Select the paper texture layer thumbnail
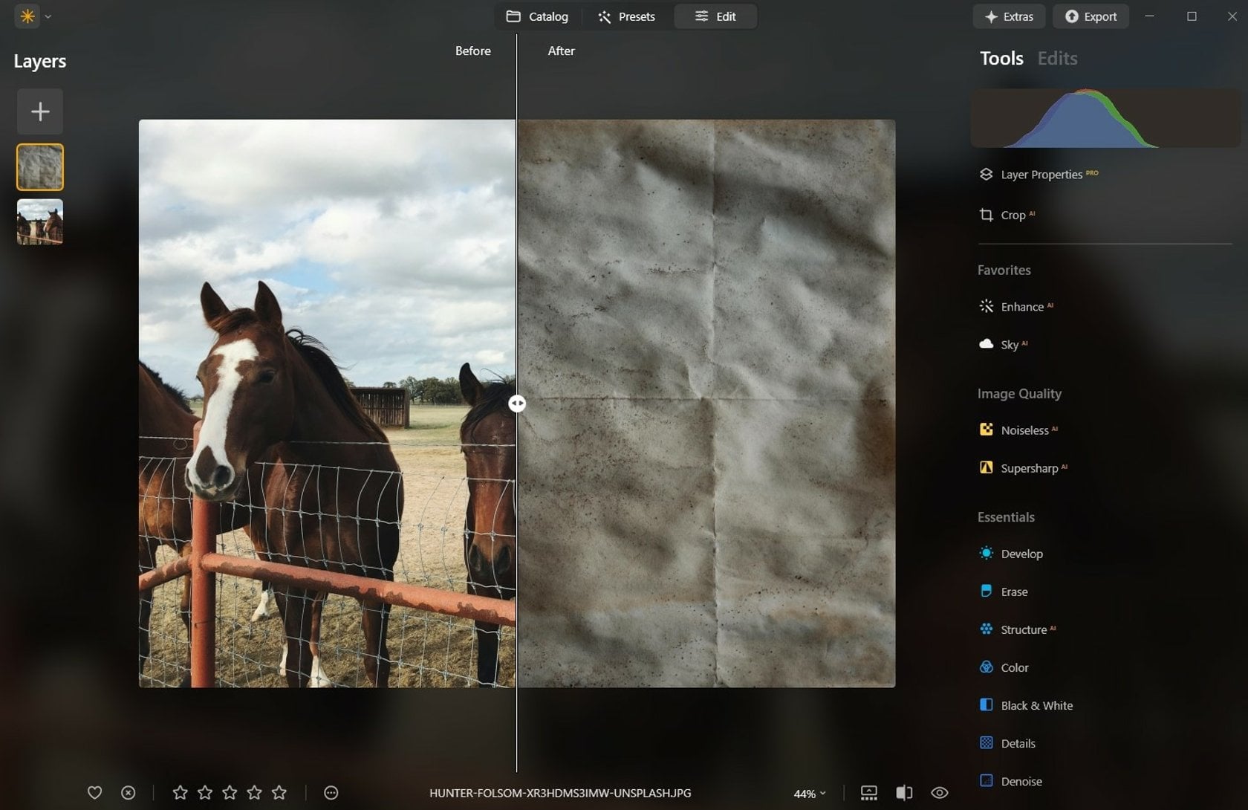 click(39, 166)
